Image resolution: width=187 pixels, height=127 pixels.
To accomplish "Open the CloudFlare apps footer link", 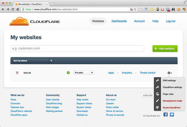I will click(x=19, y=115).
